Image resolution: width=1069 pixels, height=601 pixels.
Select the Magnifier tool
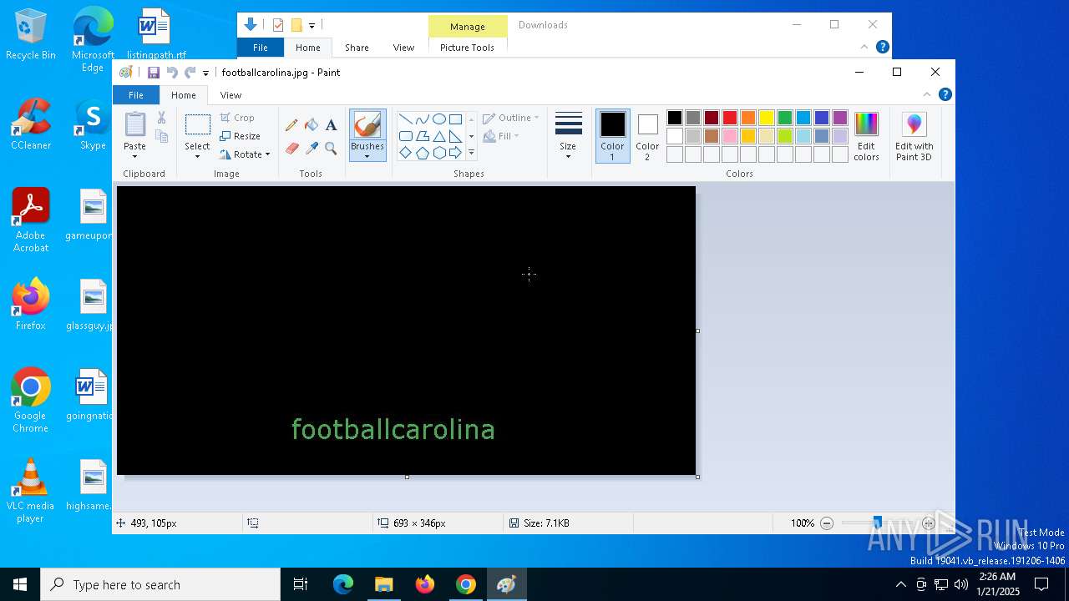pyautogui.click(x=331, y=149)
